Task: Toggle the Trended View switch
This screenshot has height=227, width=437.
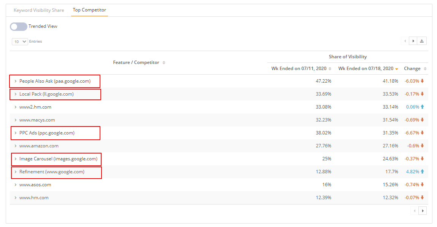Action: [18, 27]
